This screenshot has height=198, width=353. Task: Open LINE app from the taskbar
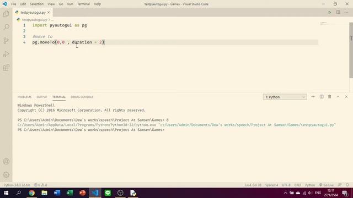point(108,193)
